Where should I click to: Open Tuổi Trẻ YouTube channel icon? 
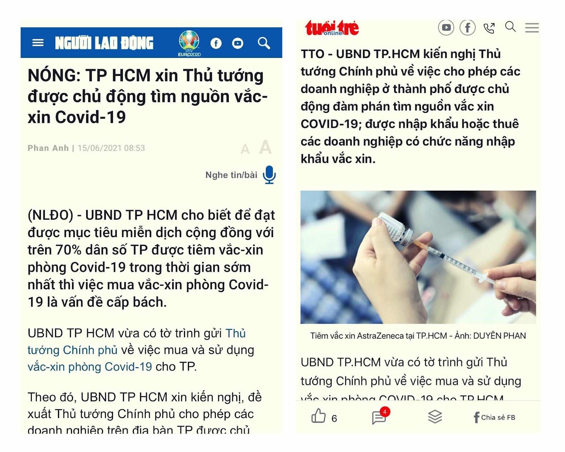[x=446, y=28]
